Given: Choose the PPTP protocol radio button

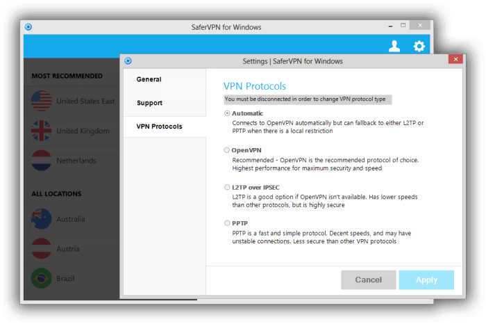Looking at the screenshot, I should 227,223.
